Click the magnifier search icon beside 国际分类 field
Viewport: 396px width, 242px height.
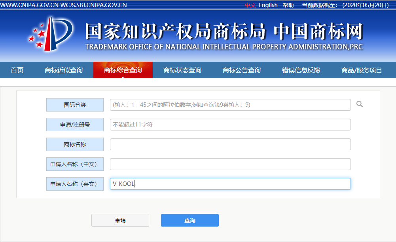pyautogui.click(x=359, y=104)
